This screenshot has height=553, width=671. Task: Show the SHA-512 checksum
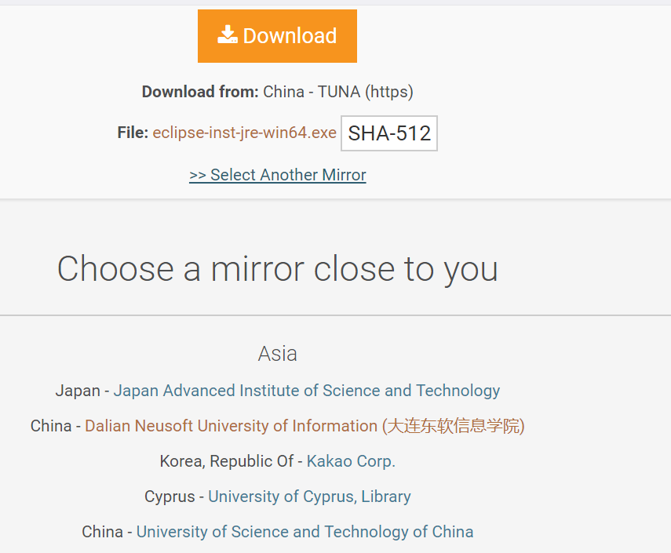point(389,133)
